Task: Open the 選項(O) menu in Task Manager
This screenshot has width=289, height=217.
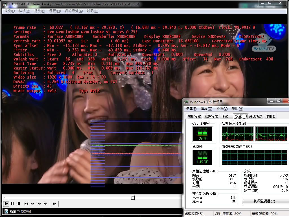Action: [x=207, y=109]
